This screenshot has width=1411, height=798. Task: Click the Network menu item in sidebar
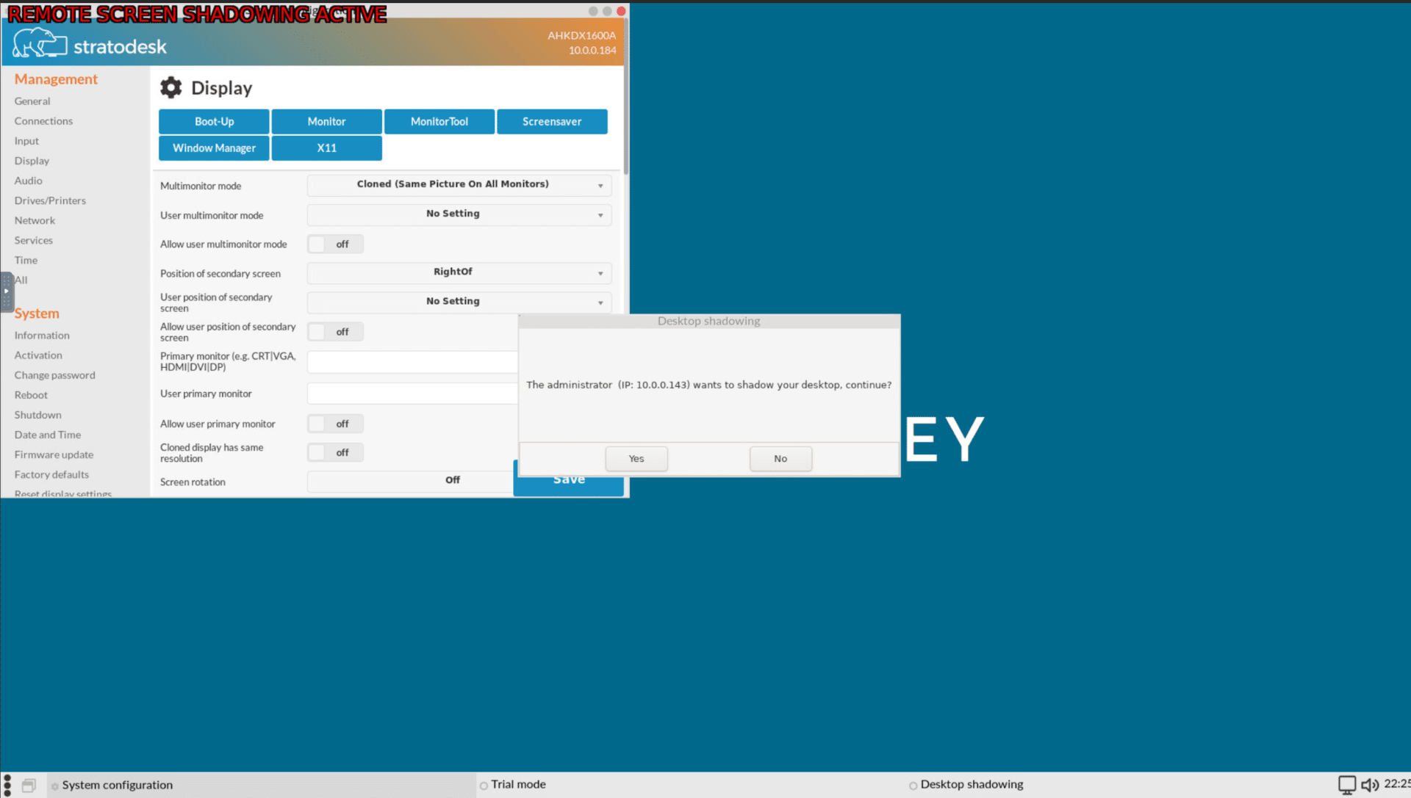click(x=35, y=220)
